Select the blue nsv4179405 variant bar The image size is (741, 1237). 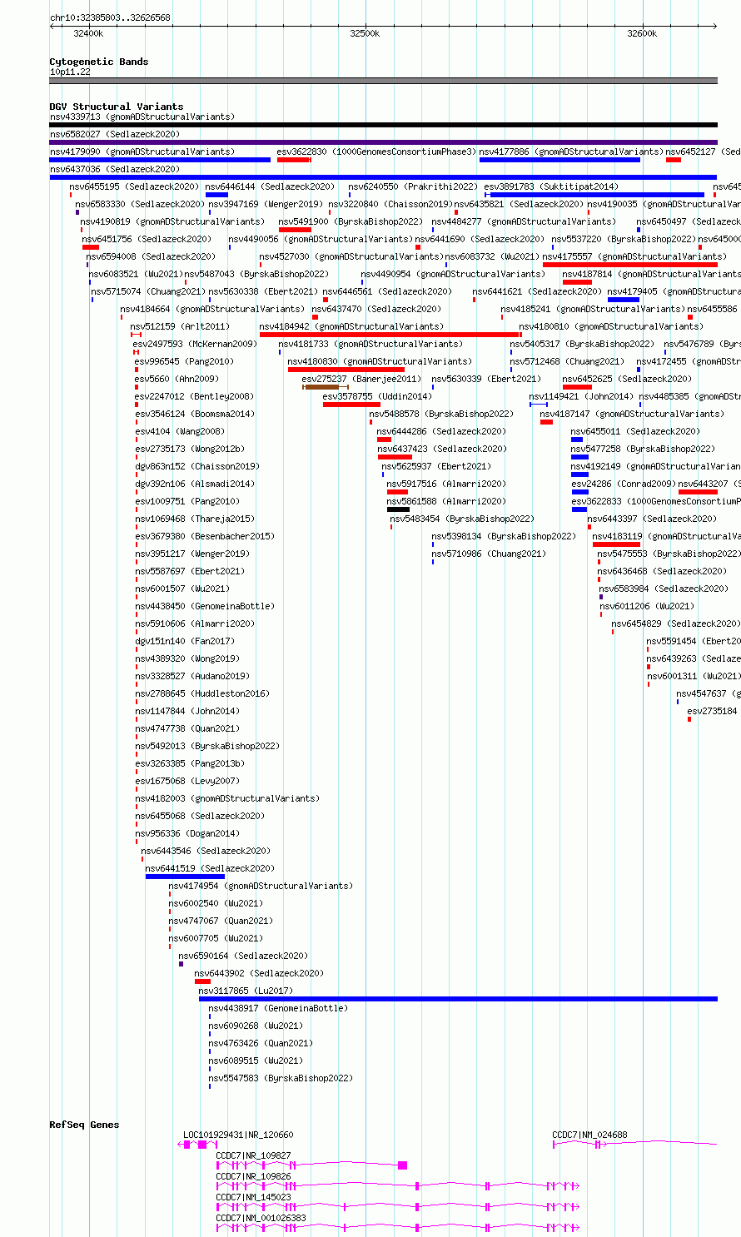click(x=624, y=300)
